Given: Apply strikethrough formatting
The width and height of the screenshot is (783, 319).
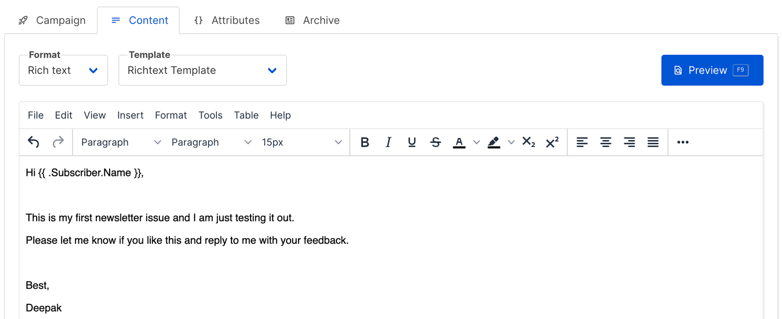Looking at the screenshot, I should 436,142.
